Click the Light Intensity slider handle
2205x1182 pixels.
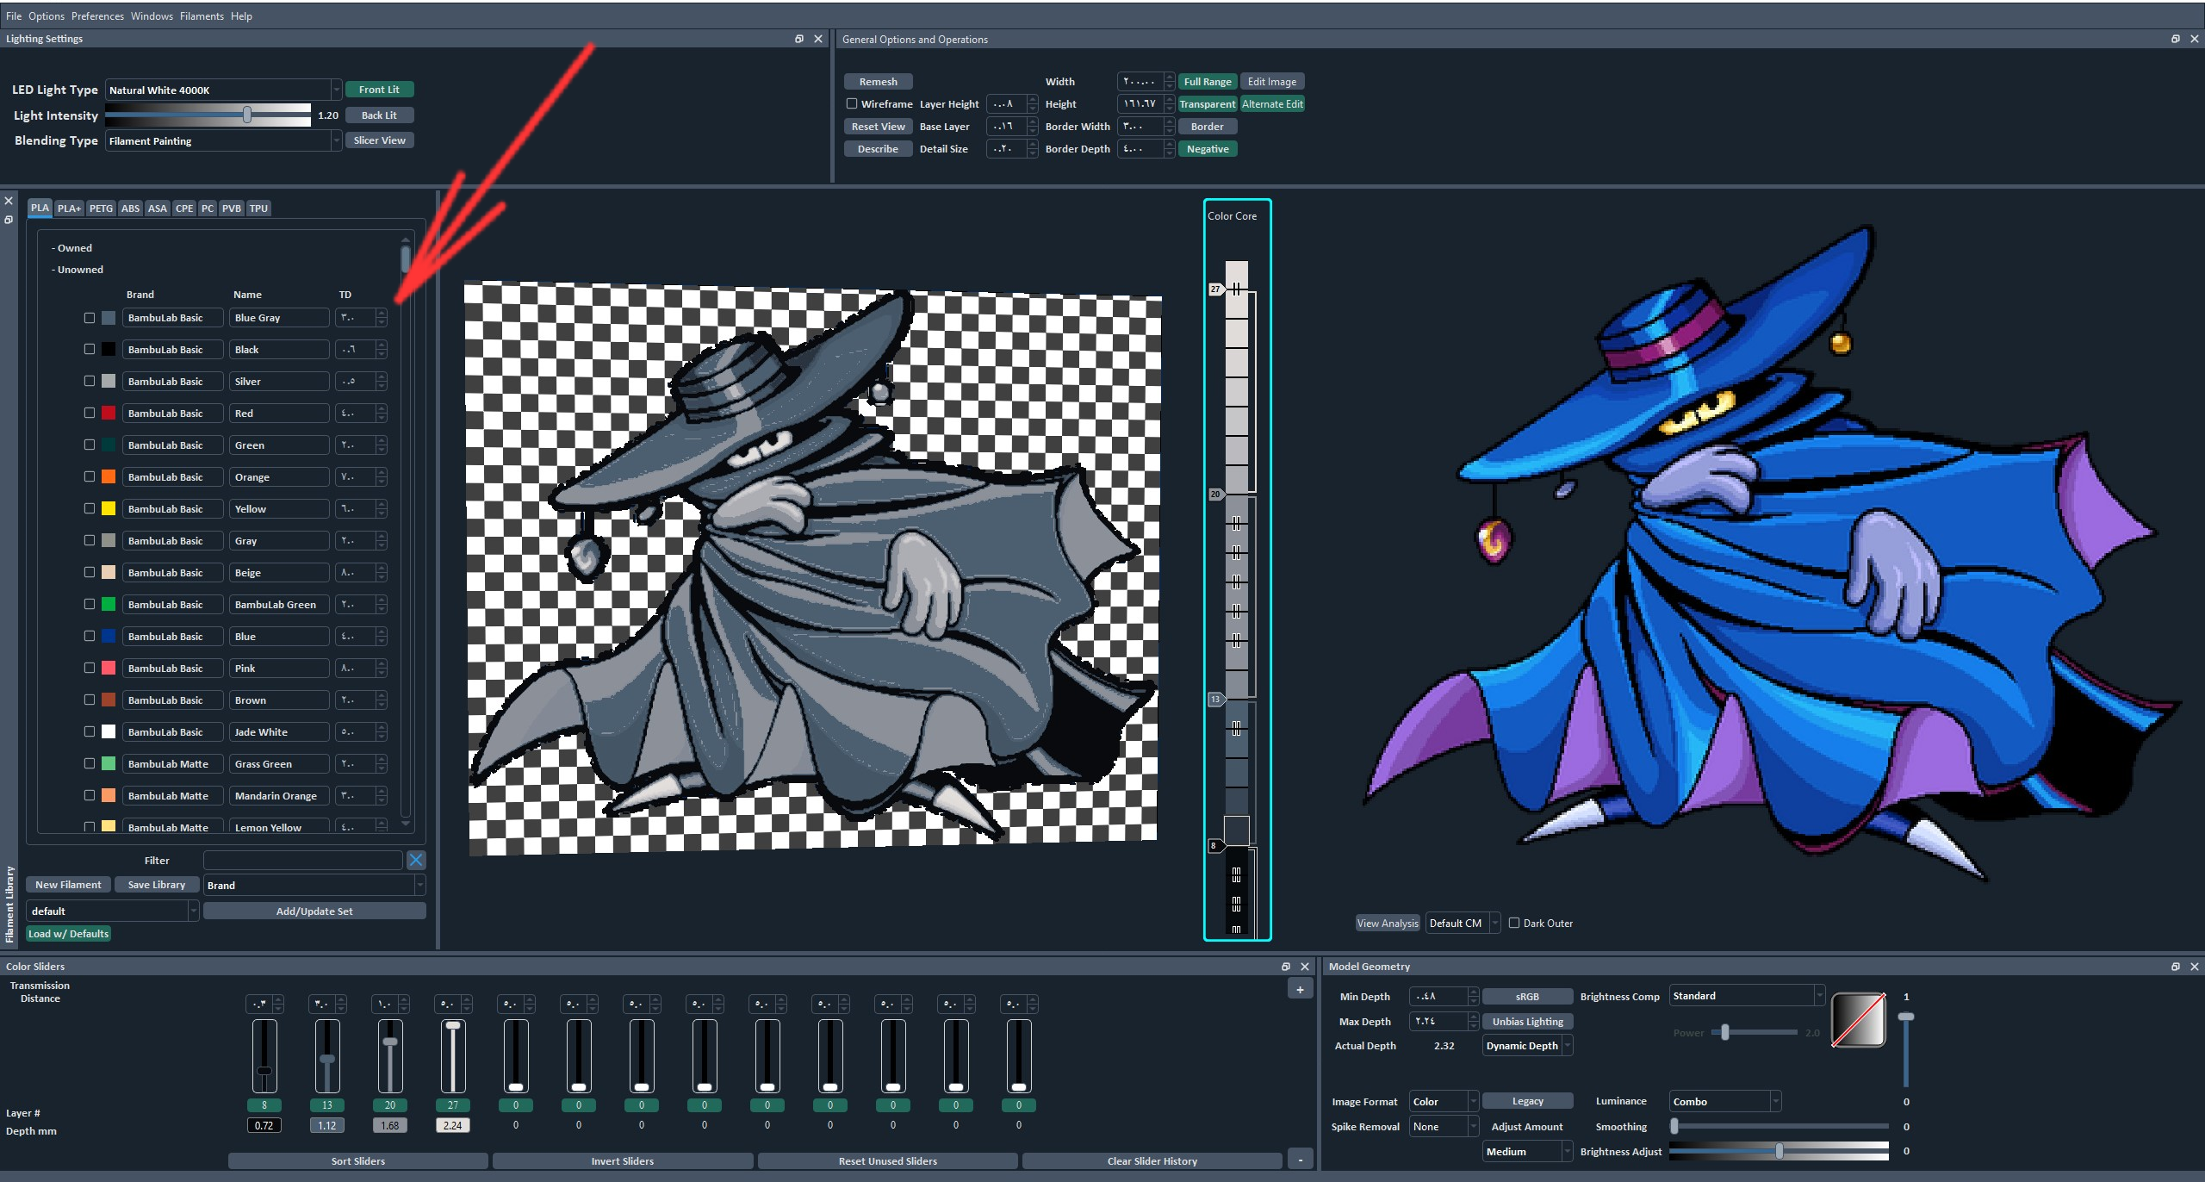pyautogui.click(x=247, y=115)
